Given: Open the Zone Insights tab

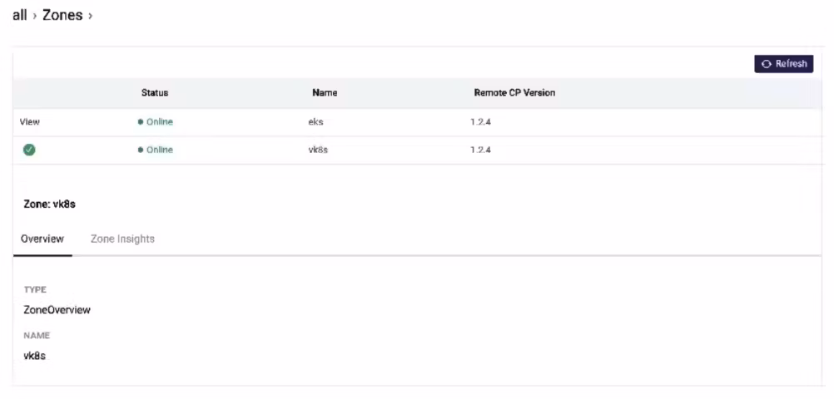Looking at the screenshot, I should click(122, 239).
